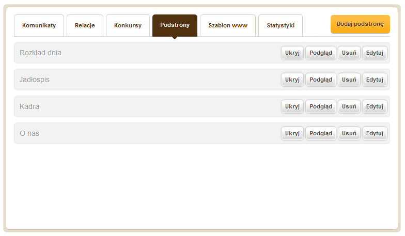Click the active Podstrony tab

[x=175, y=25]
